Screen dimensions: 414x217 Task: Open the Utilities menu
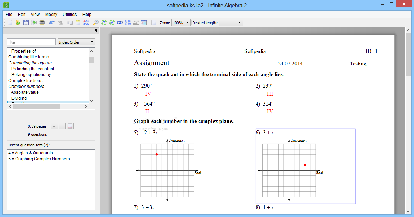(70, 15)
